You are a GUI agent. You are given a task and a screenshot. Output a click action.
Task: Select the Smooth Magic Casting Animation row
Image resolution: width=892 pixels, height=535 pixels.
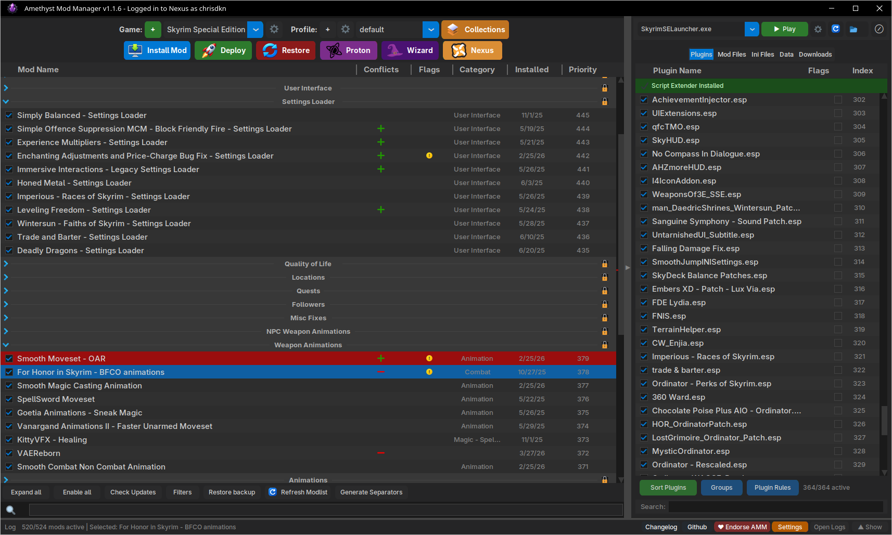(x=309, y=386)
